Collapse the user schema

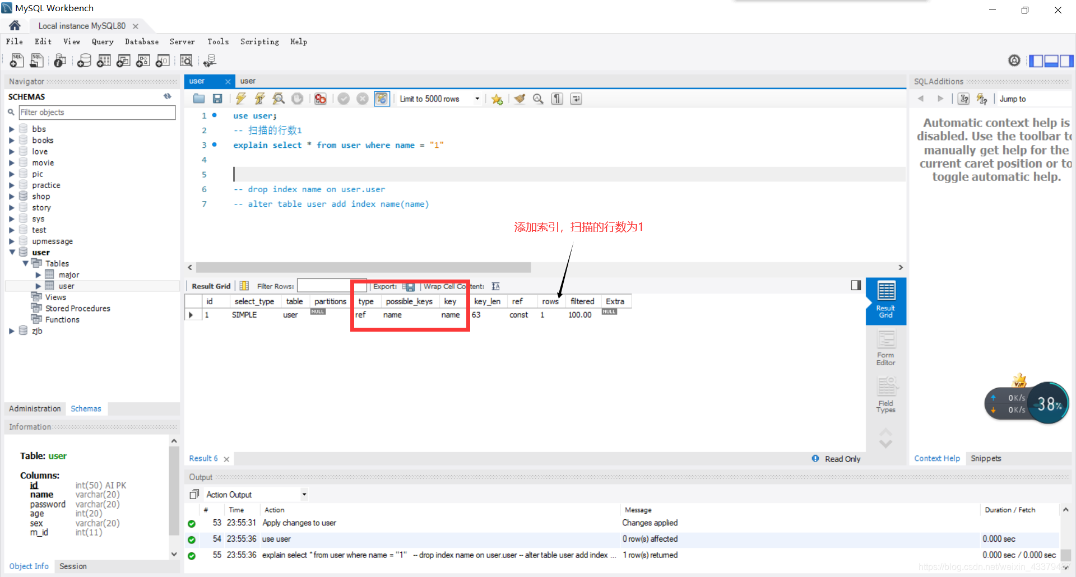(x=12, y=253)
